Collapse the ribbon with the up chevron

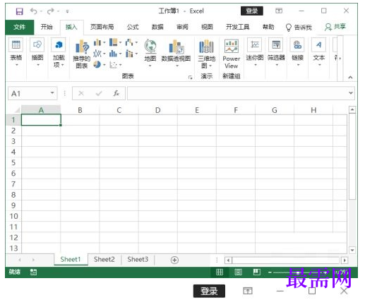click(x=350, y=77)
